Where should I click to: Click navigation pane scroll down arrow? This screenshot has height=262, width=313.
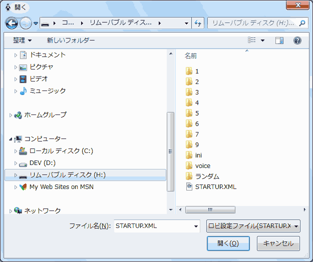point(171,210)
